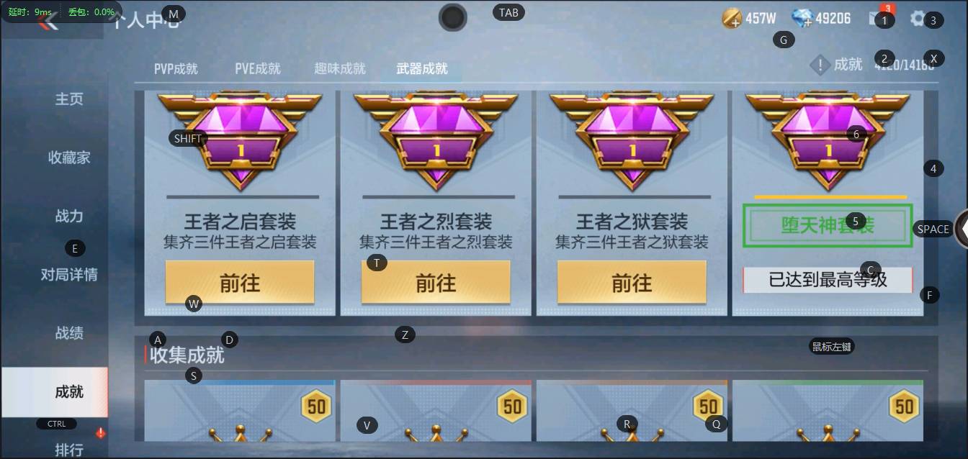The width and height of the screenshot is (968, 459).
Task: Click the first 50-point collection achievement card
Action: tap(240, 411)
